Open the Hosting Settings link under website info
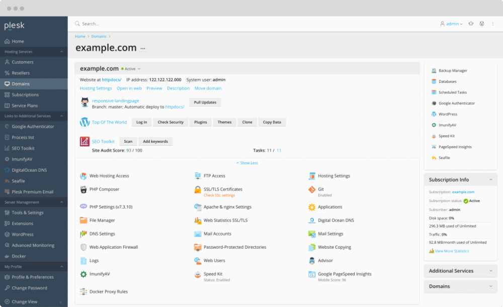Viewport: 503px width, 307px height. 96,88
